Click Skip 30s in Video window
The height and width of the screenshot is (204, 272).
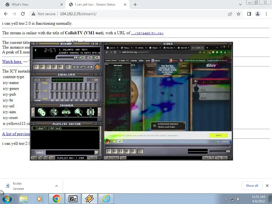[x=221, y=158]
